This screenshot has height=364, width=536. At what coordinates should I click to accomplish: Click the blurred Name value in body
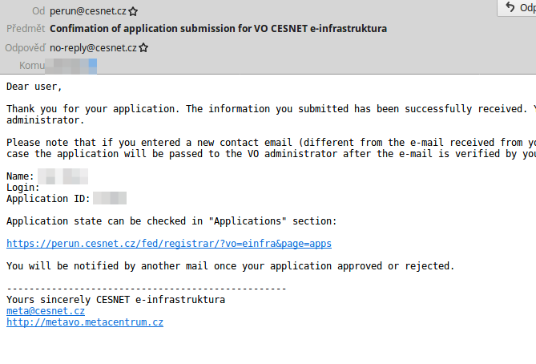click(62, 176)
